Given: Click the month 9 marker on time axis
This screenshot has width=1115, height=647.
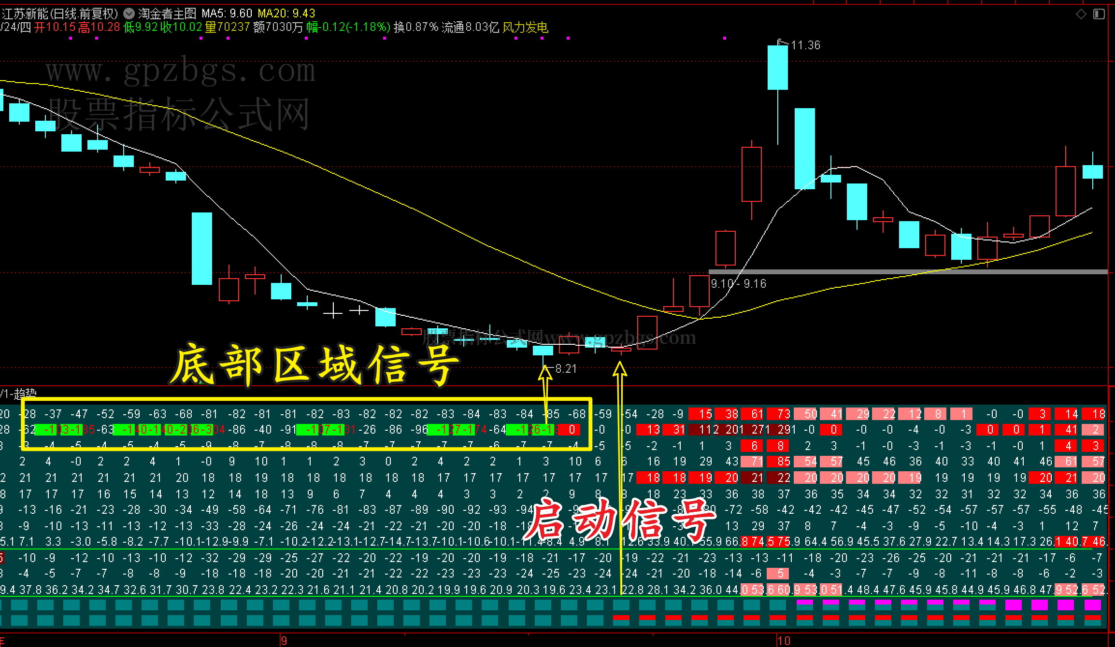Looking at the screenshot, I should click(284, 641).
